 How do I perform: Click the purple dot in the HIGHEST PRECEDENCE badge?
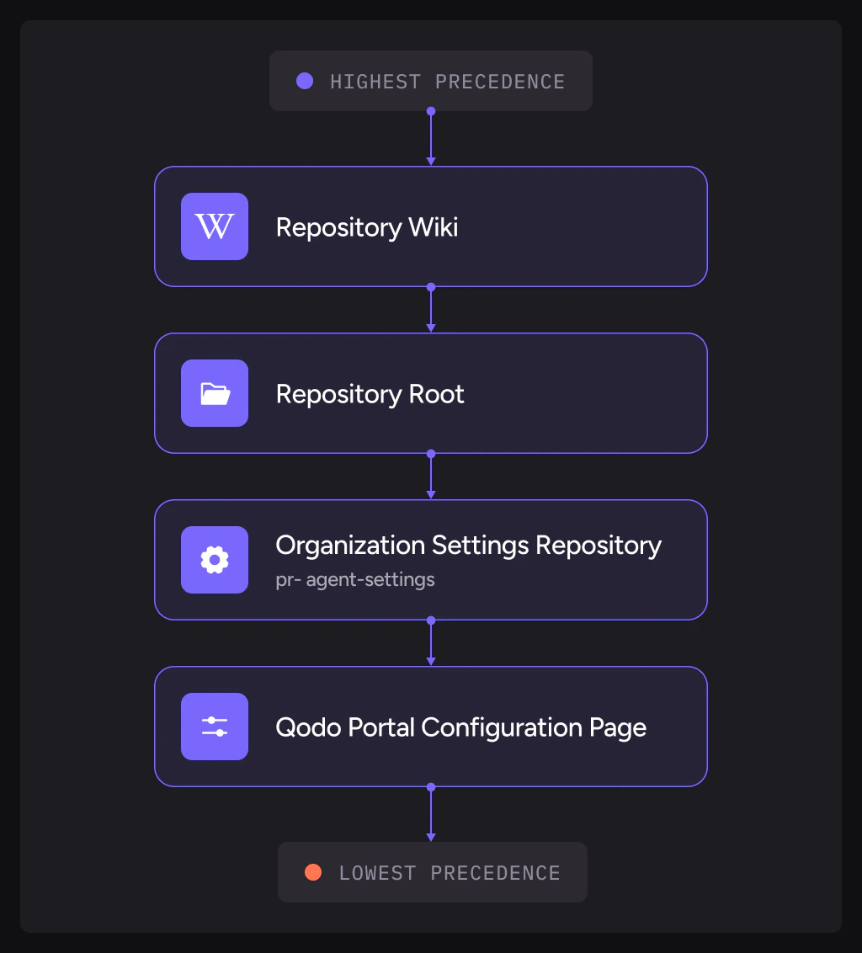pyautogui.click(x=304, y=81)
